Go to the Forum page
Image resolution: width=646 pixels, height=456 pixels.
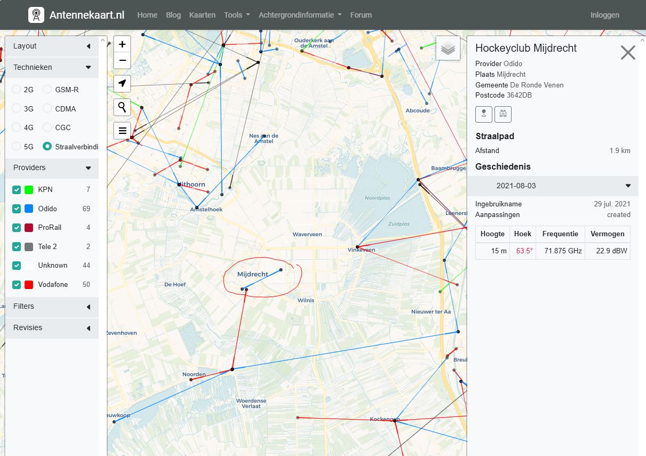coord(361,15)
